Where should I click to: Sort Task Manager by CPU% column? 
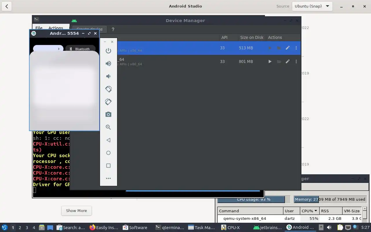(x=310, y=211)
